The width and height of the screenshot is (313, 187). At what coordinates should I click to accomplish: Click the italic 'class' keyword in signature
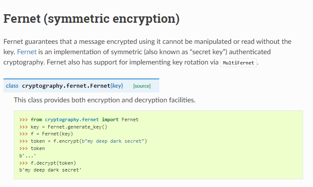tap(12, 86)
